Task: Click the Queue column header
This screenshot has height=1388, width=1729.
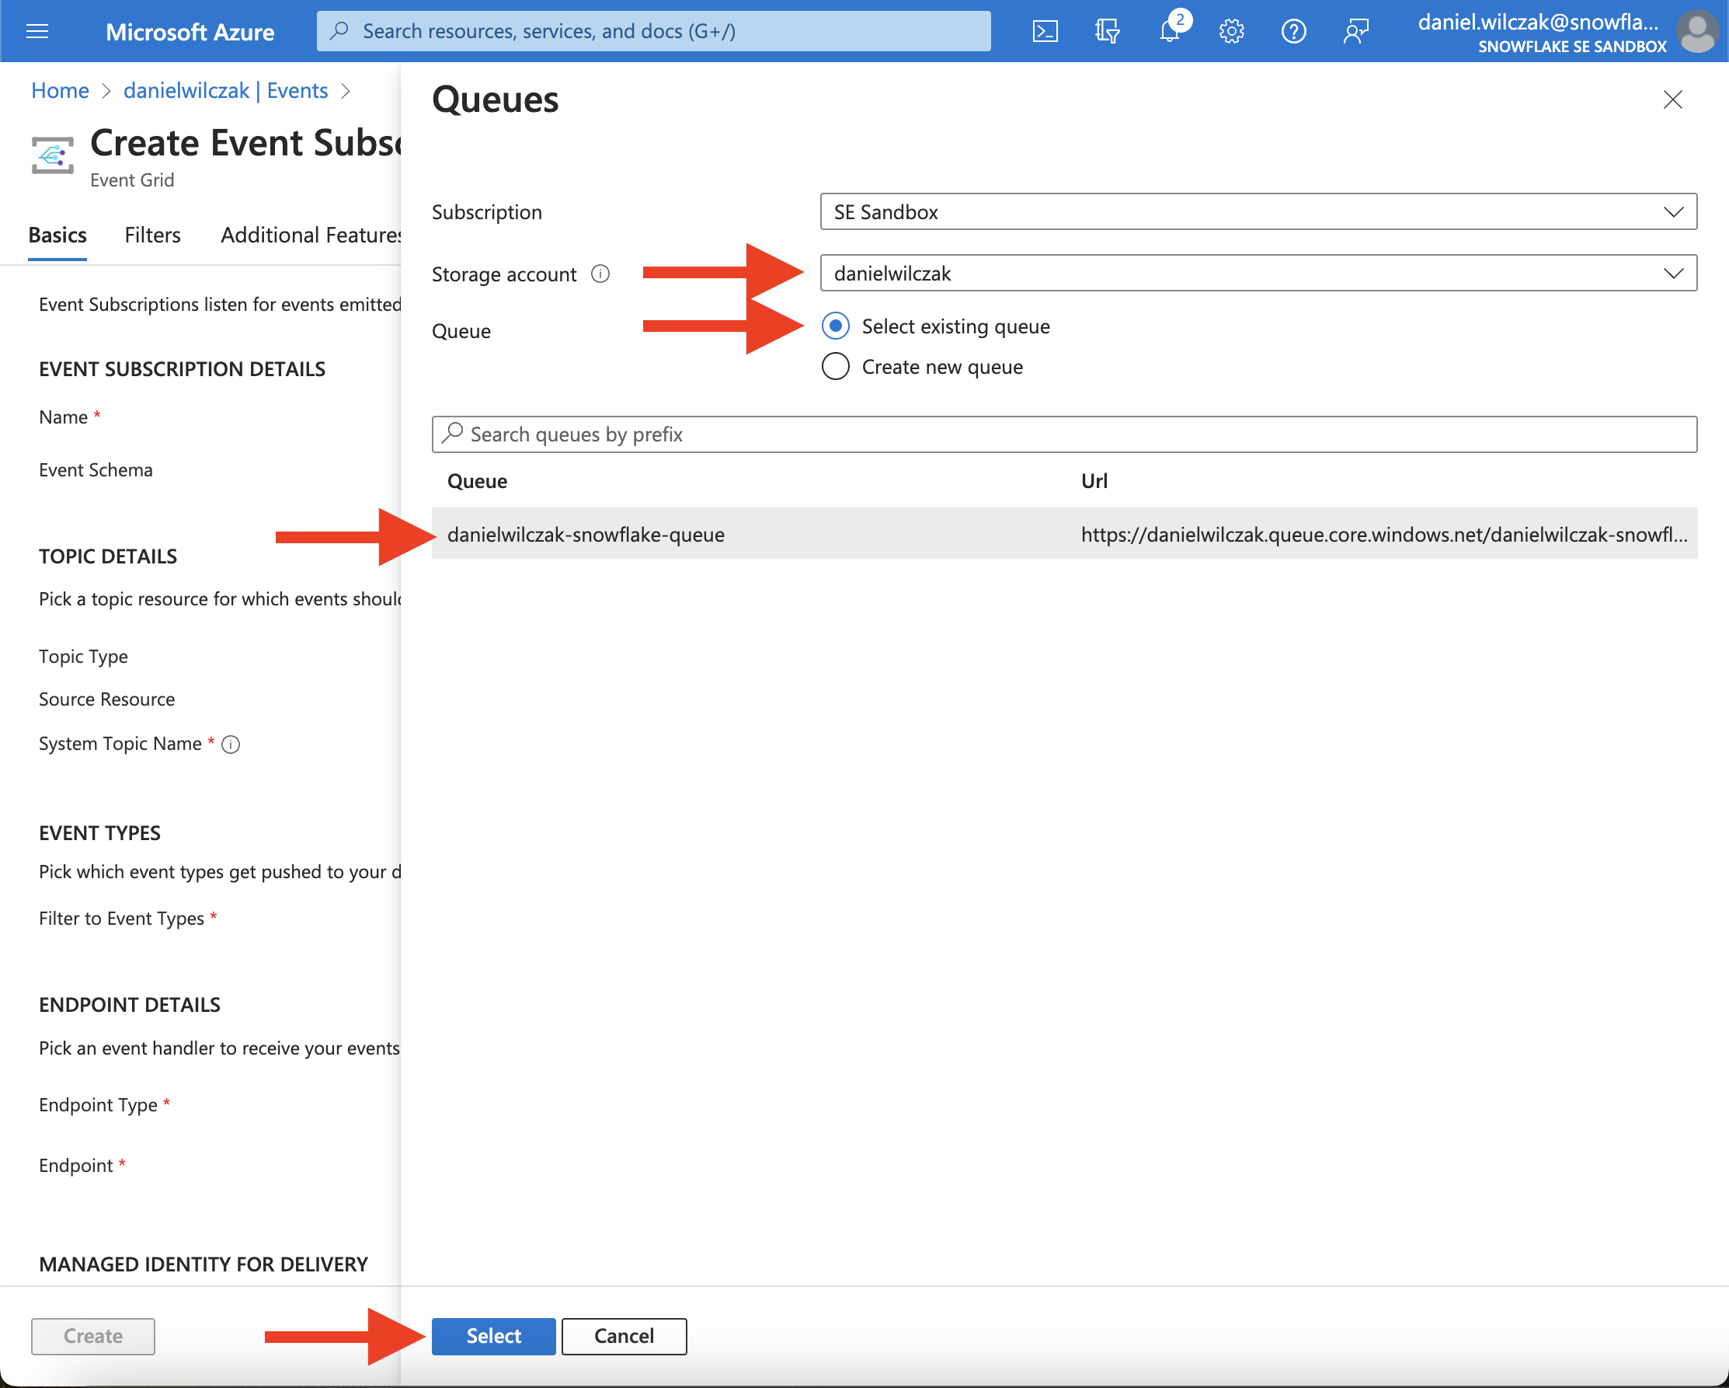Action: pyautogui.click(x=477, y=481)
